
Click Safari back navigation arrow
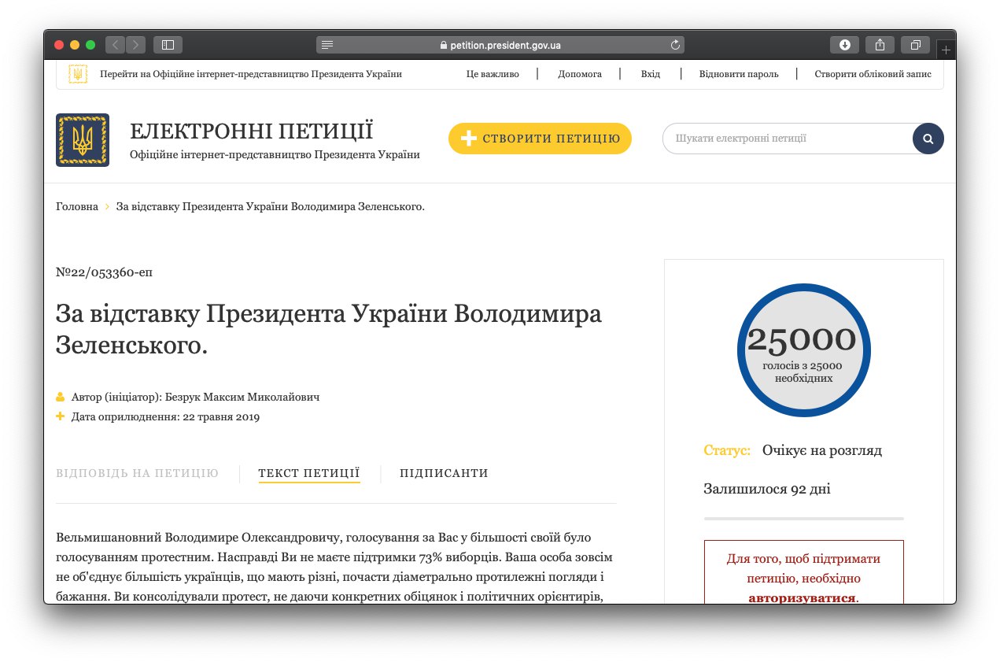pyautogui.click(x=115, y=45)
